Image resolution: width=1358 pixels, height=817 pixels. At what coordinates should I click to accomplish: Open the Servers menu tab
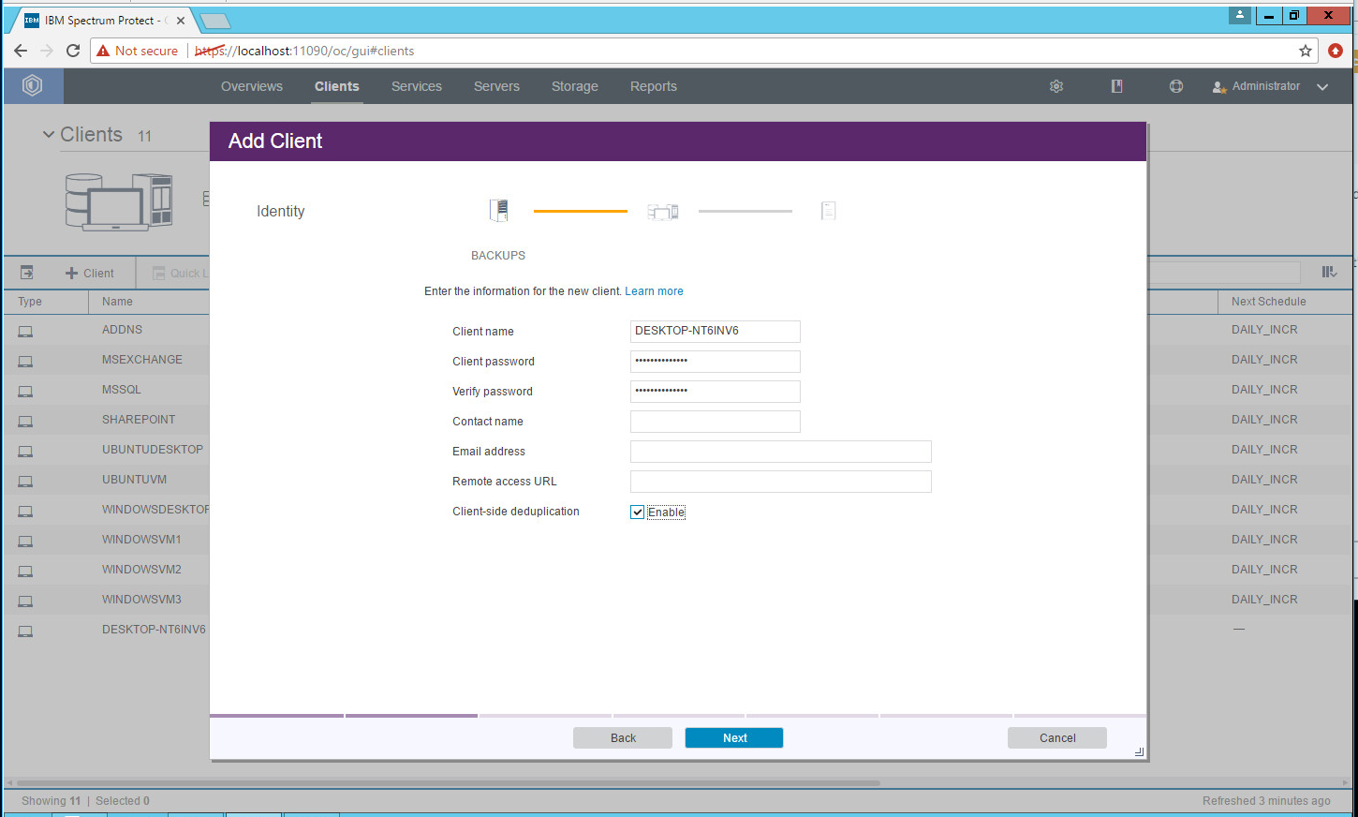tap(496, 86)
